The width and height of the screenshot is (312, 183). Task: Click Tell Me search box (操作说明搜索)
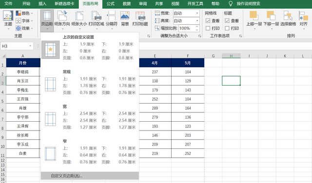click(x=248, y=3)
